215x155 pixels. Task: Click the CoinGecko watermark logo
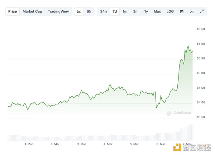[x=178, y=113]
